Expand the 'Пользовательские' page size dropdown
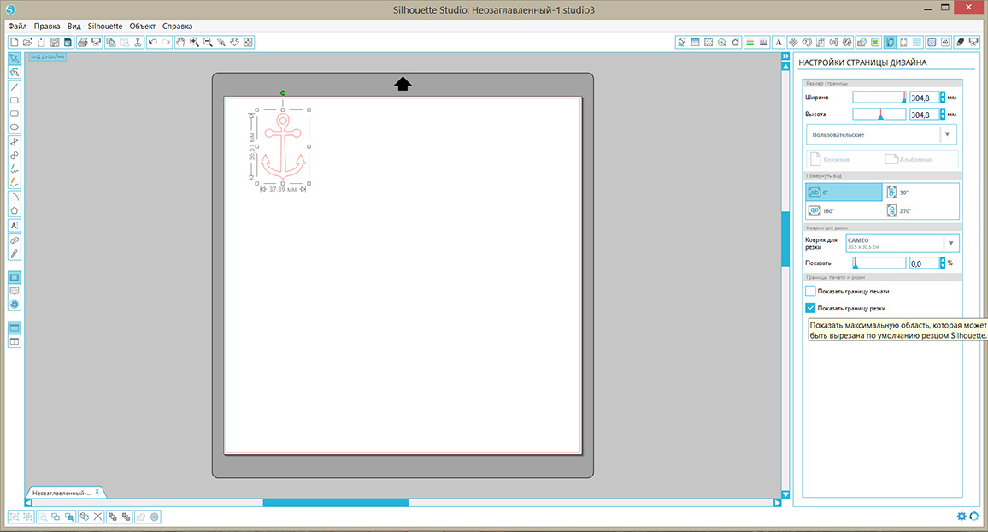Image resolution: width=988 pixels, height=532 pixels. click(x=946, y=134)
